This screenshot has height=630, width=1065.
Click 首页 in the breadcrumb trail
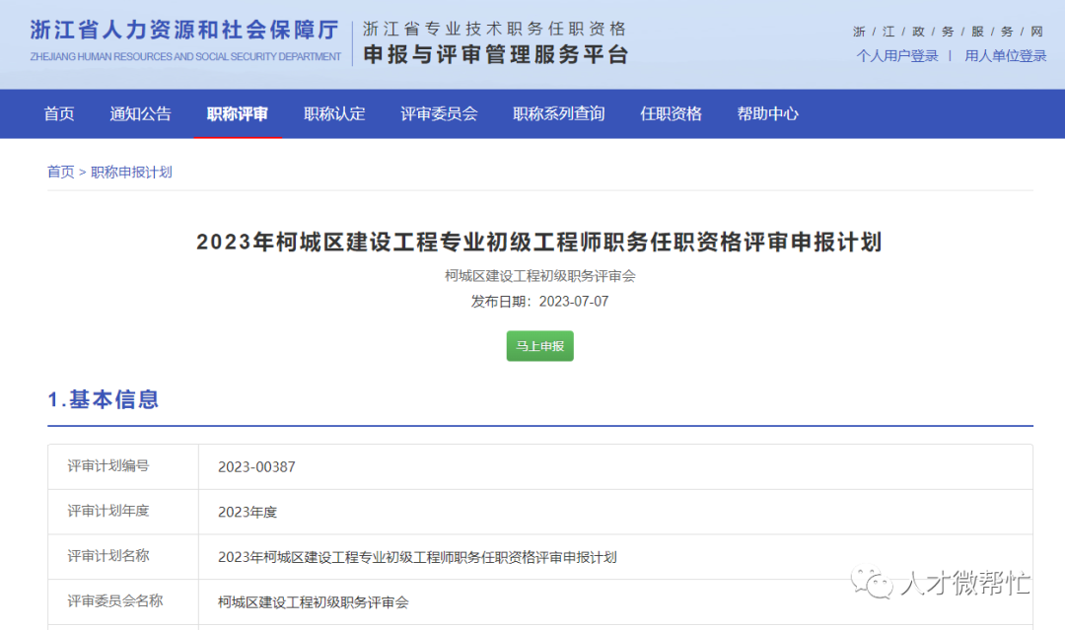coord(59,171)
